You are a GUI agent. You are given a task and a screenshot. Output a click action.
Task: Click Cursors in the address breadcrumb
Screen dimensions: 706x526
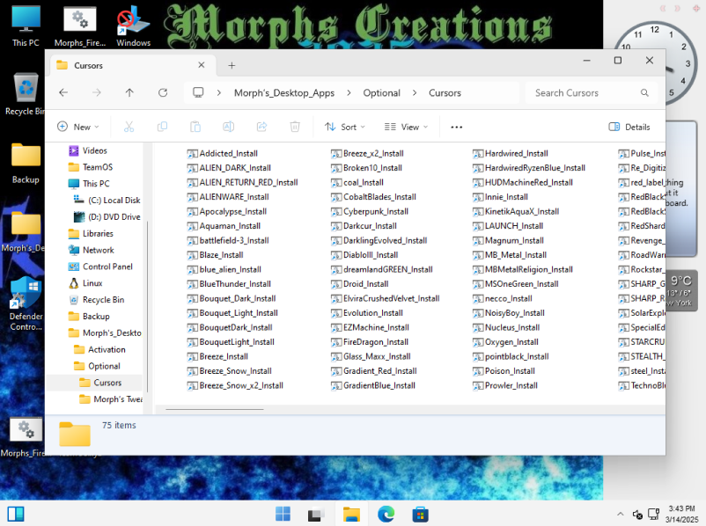[x=445, y=92]
